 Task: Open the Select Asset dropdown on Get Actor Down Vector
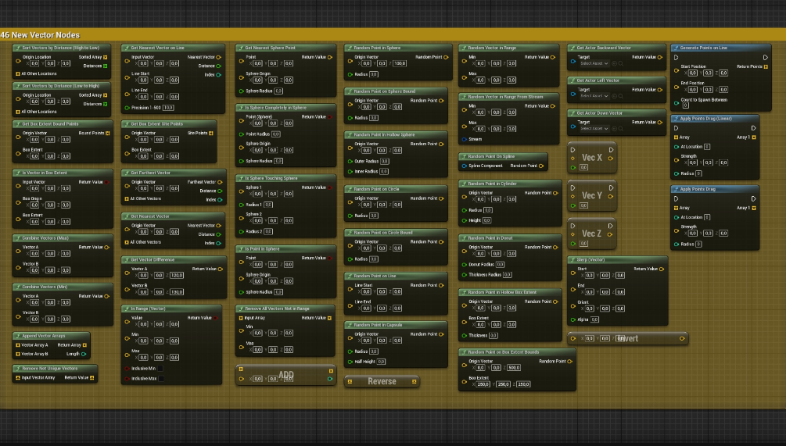point(594,129)
